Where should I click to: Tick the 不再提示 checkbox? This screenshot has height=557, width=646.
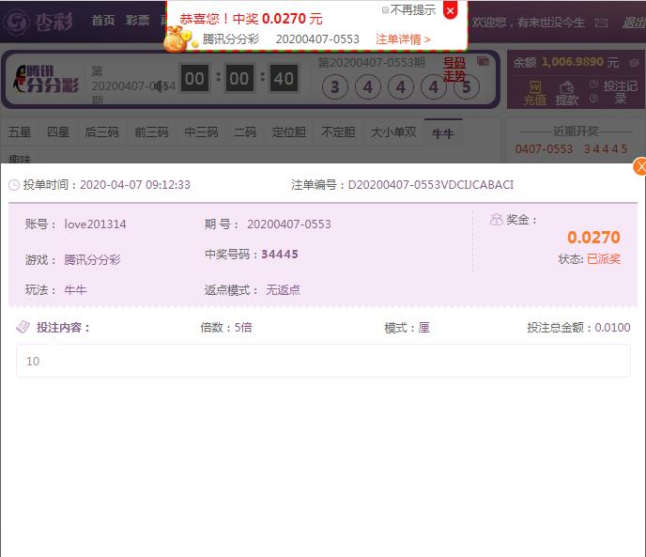pyautogui.click(x=385, y=10)
